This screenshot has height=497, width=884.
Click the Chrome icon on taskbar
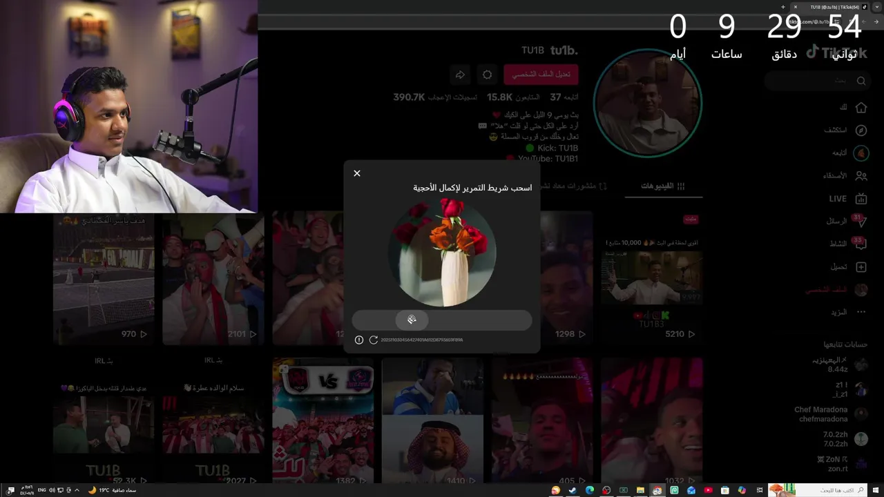657,490
